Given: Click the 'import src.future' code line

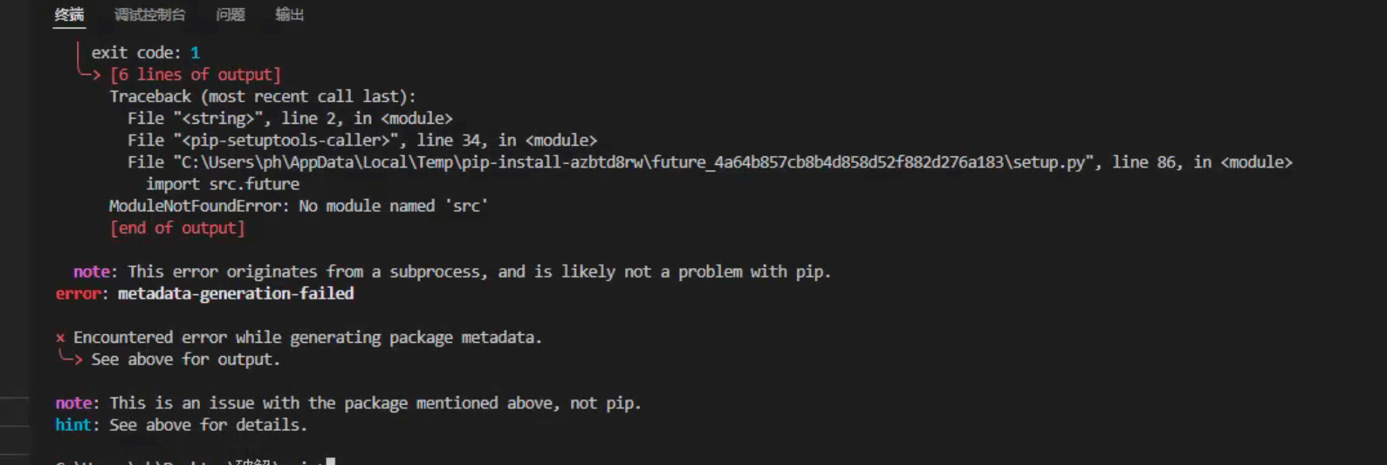Looking at the screenshot, I should click(222, 184).
